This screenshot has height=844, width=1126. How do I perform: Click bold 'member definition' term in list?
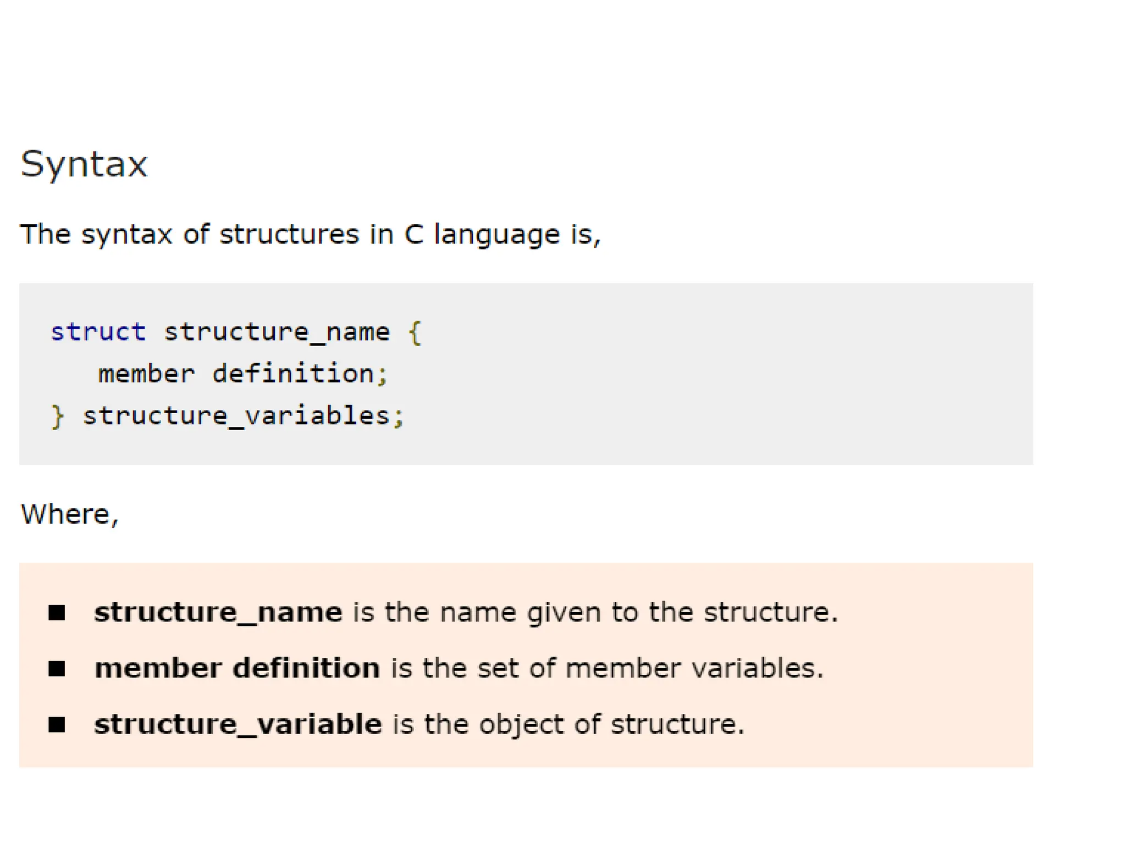click(x=237, y=669)
